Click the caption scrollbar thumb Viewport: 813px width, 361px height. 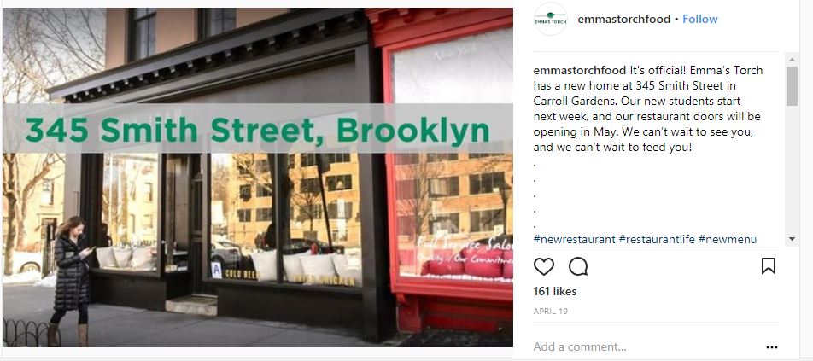coord(792,86)
